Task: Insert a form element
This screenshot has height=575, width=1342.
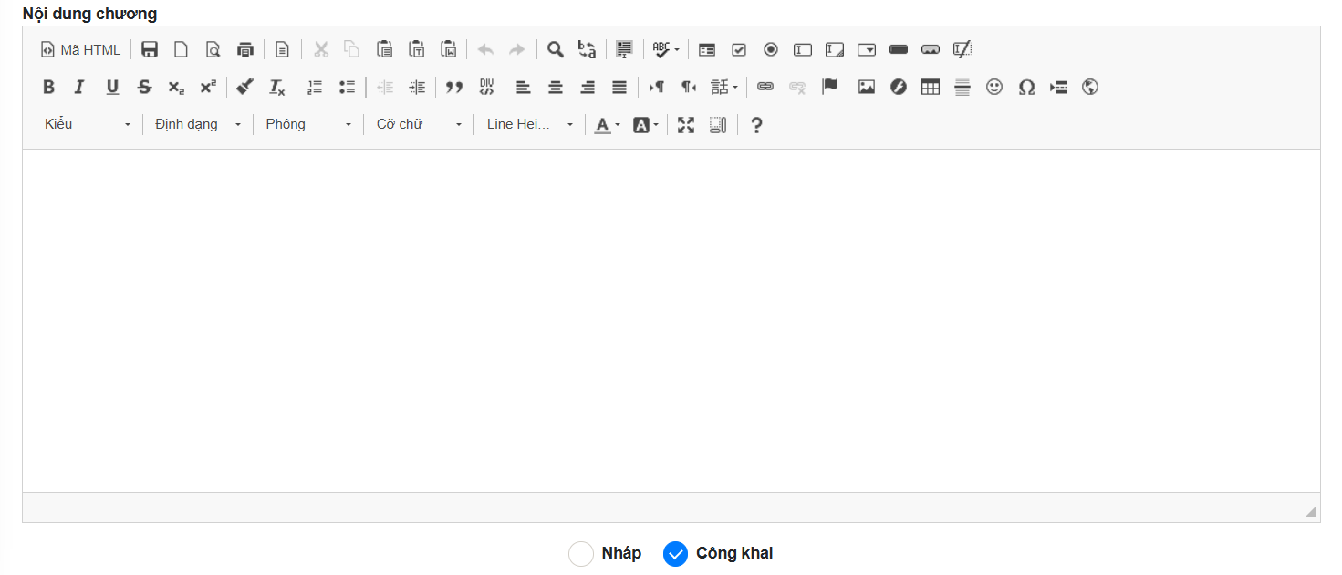Action: click(x=707, y=49)
